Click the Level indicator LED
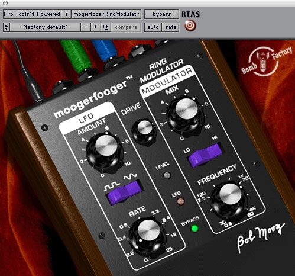 click(x=167, y=175)
